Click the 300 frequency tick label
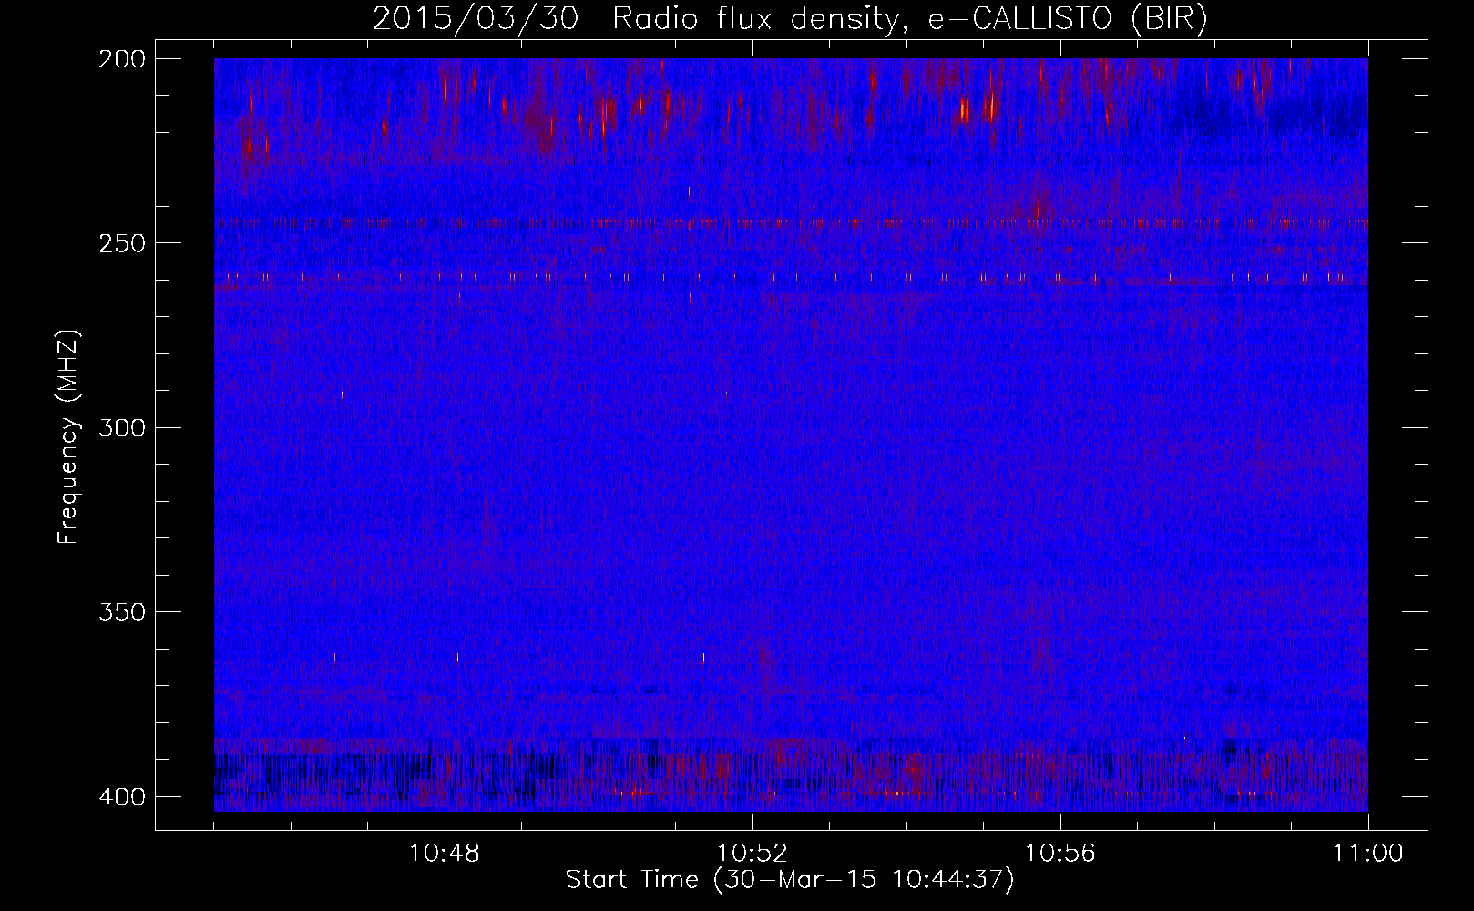The image size is (1474, 911). (x=121, y=427)
